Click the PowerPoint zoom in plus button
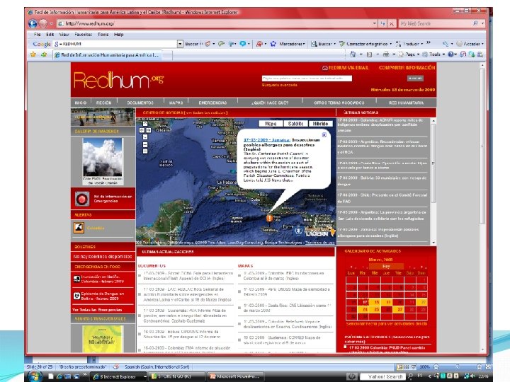Viewport: 510px width, 382px height. tap(479, 366)
